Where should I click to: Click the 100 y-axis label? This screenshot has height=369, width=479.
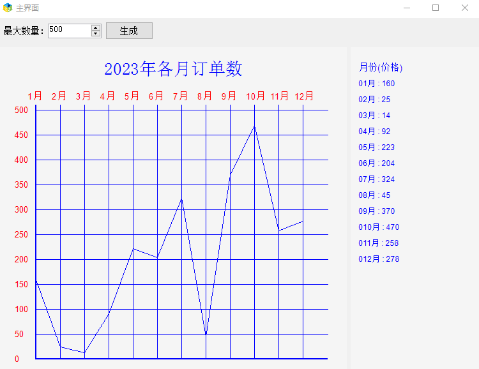coord(21,309)
